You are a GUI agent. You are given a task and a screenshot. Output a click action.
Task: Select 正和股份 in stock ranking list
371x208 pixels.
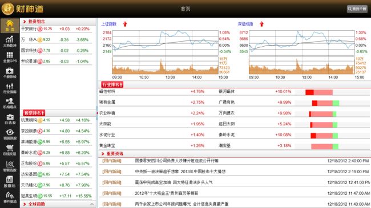click(x=57, y=164)
